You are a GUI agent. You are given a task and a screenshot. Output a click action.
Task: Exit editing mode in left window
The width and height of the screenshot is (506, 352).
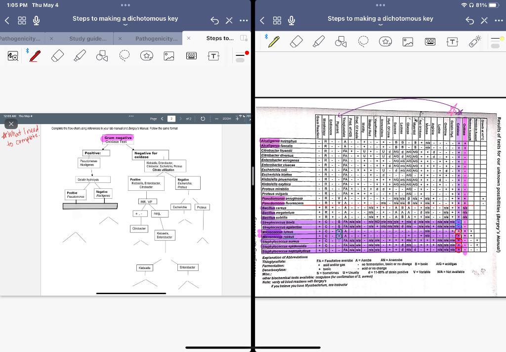coord(229,21)
